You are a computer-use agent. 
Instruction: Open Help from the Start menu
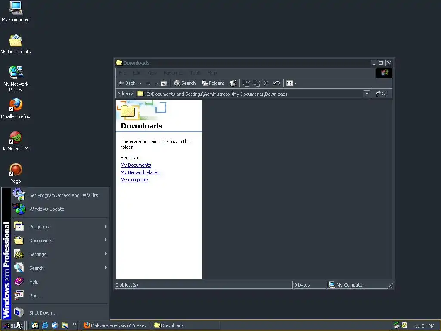60,282
